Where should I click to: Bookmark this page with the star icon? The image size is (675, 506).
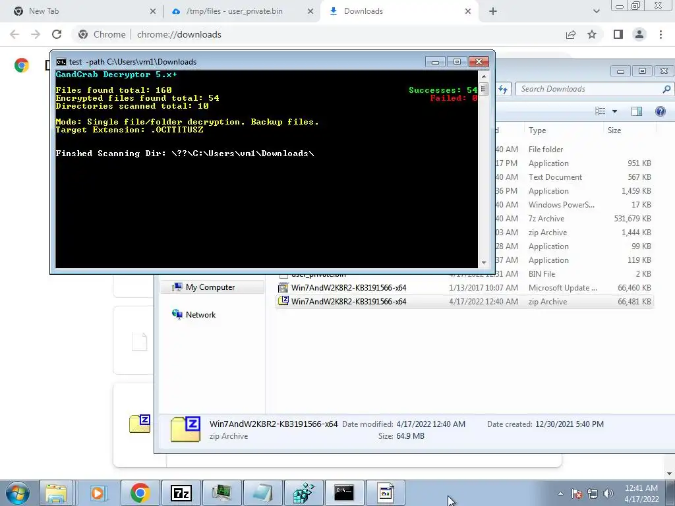pos(592,34)
